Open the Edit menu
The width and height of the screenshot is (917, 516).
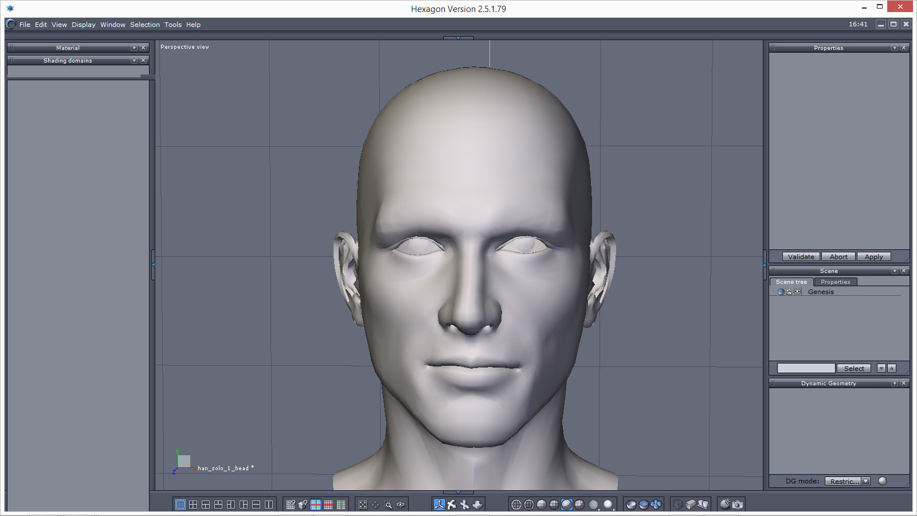41,25
